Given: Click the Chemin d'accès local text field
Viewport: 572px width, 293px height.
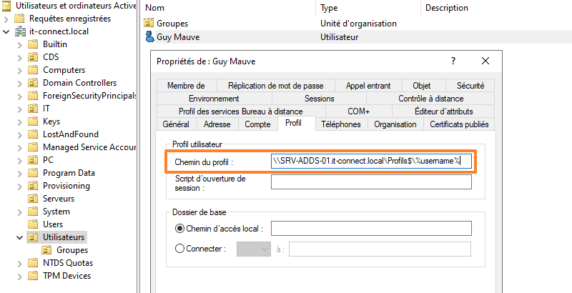Looking at the screenshot, I should pyautogui.click(x=371, y=229).
